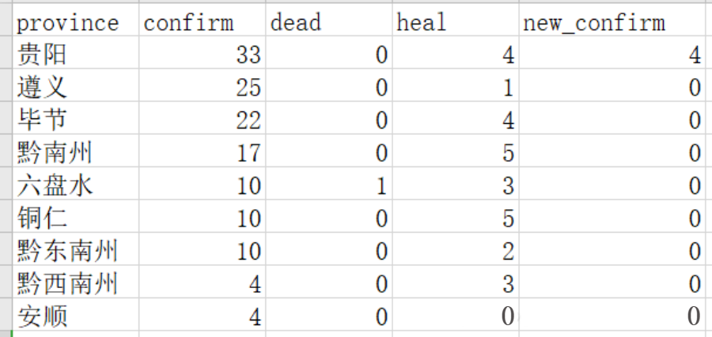Click confirm value 22 for 毕节
712x337 pixels.
click(202, 120)
